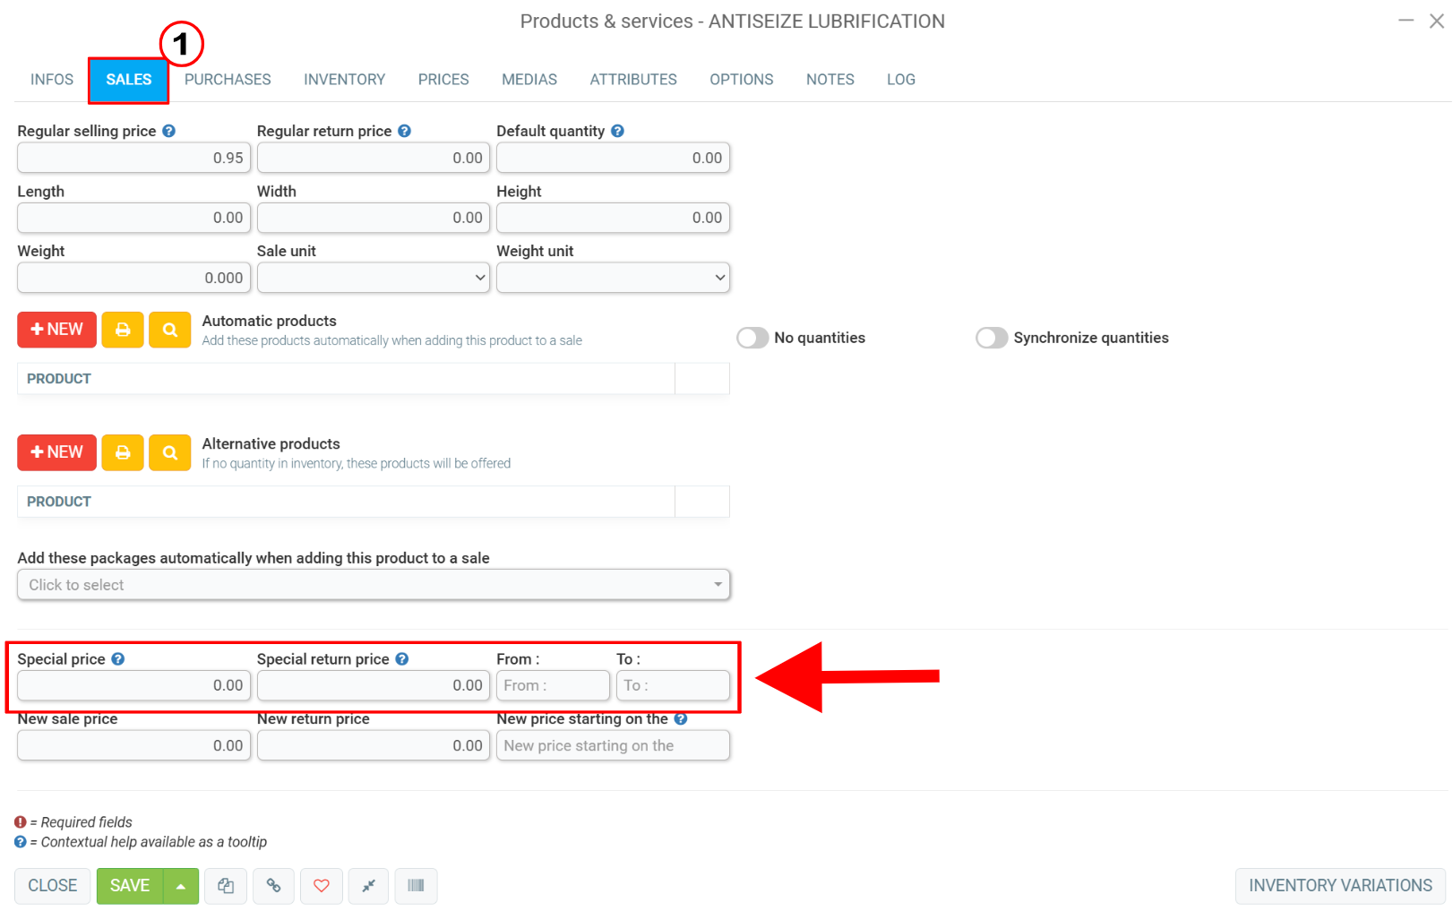Add a NEW automatic product
The image size is (1453, 911).
(56, 330)
